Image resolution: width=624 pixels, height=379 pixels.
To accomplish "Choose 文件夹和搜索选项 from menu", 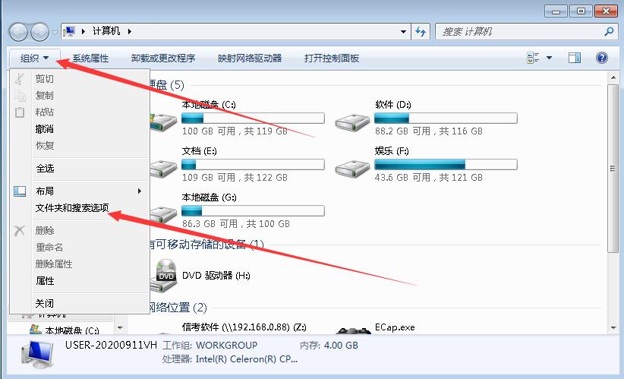I will point(72,208).
